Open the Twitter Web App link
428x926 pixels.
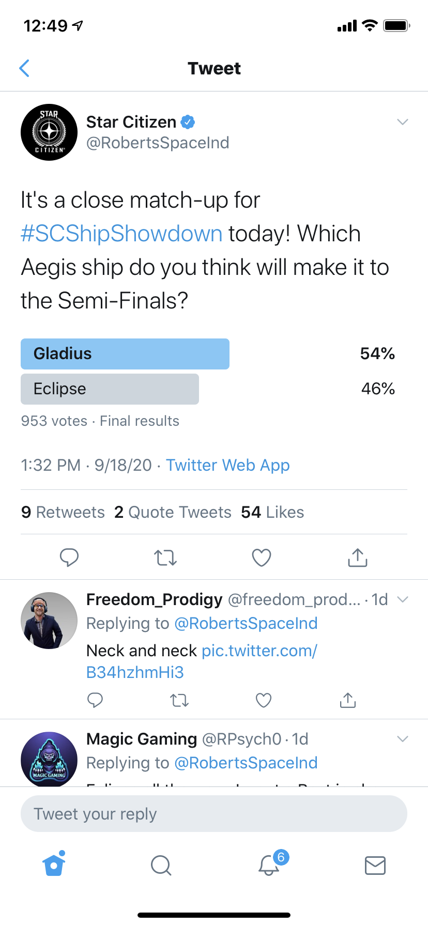pyautogui.click(x=227, y=465)
